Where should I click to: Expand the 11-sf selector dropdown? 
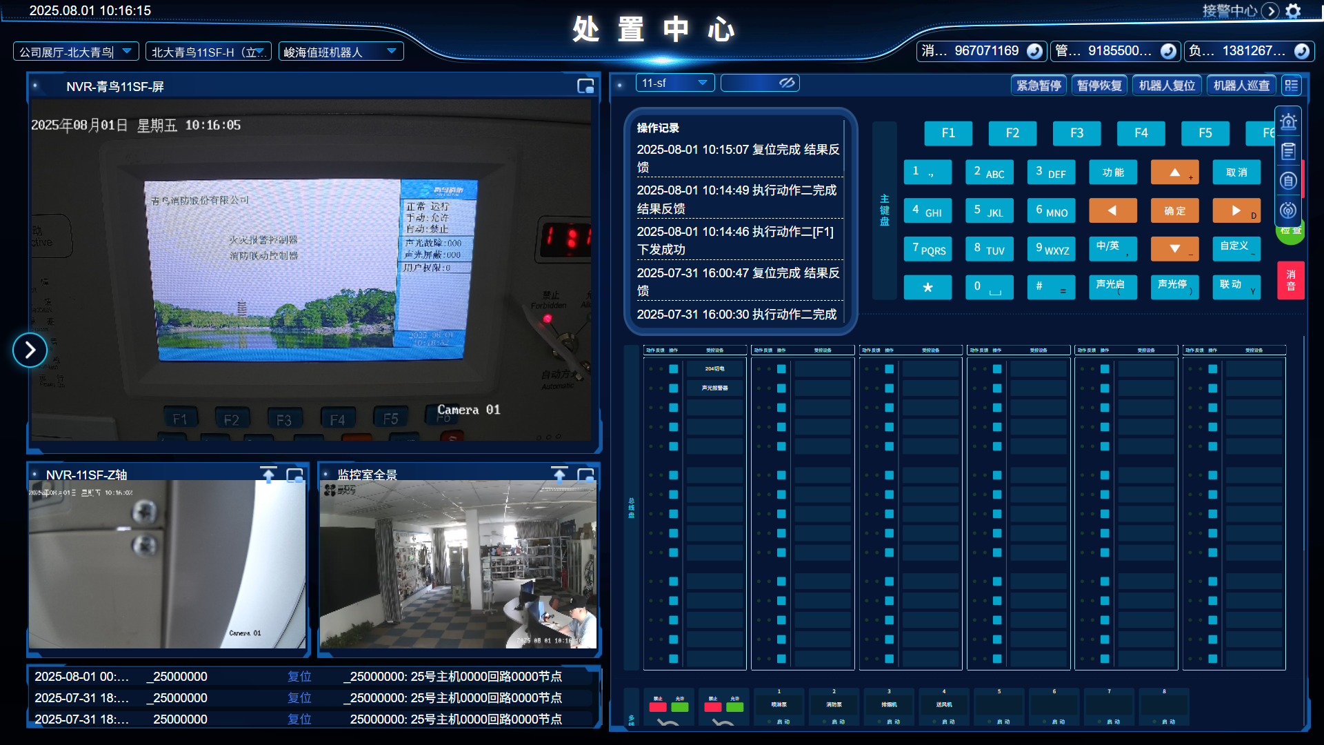coord(702,83)
